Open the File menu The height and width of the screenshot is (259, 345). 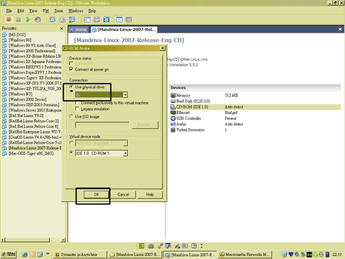point(9,11)
